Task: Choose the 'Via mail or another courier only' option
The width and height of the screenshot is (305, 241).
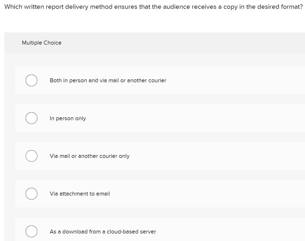Action: tap(31, 156)
